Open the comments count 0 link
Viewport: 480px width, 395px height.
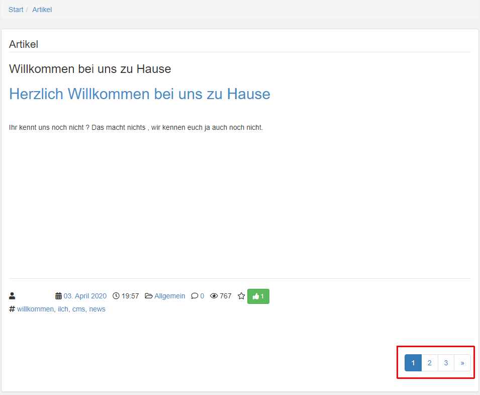[x=202, y=296]
